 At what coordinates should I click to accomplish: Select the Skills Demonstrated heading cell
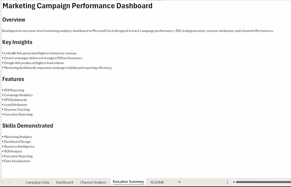(x=28, y=126)
